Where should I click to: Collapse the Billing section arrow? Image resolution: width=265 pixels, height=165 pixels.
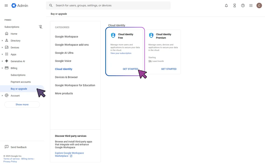[2, 68]
